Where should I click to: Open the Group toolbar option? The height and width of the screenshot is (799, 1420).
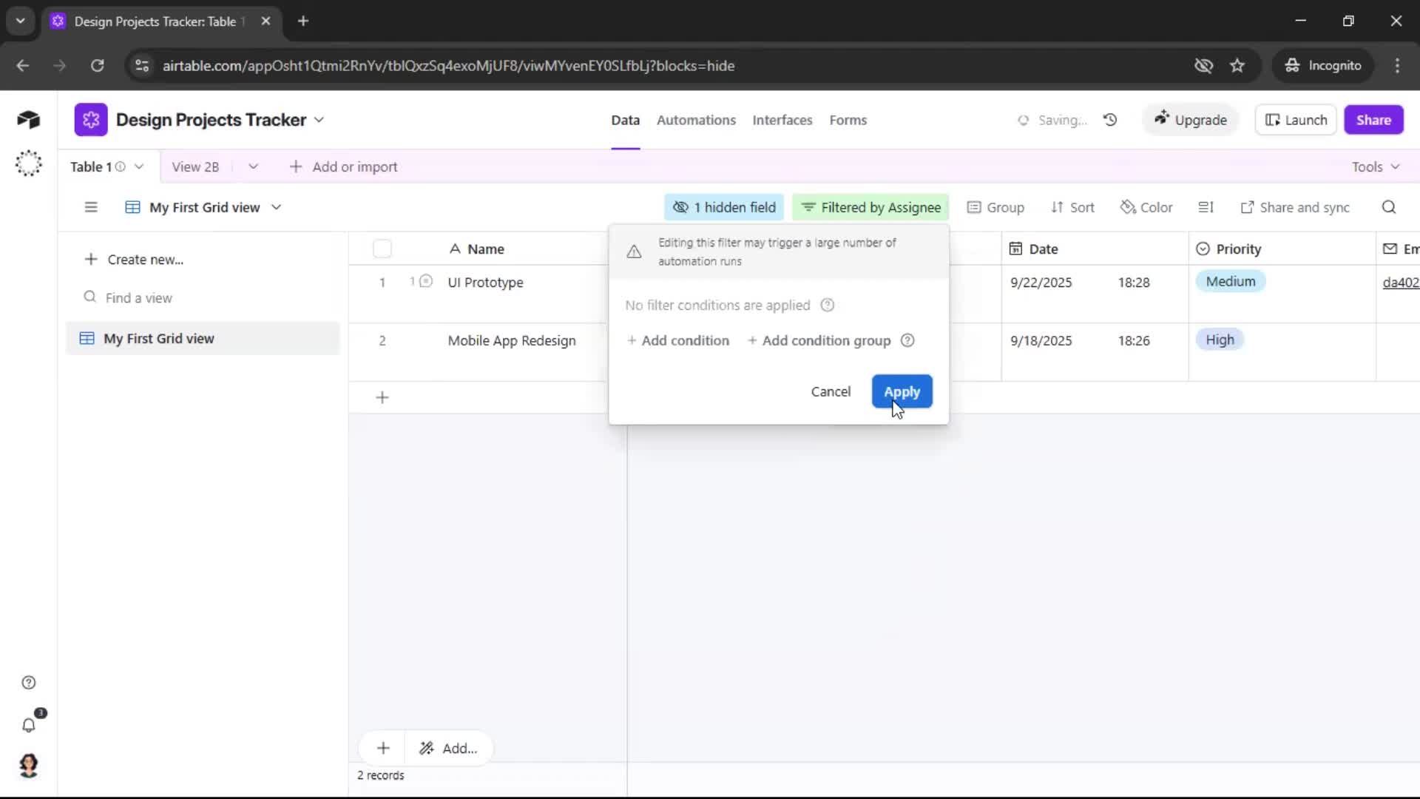[995, 208]
